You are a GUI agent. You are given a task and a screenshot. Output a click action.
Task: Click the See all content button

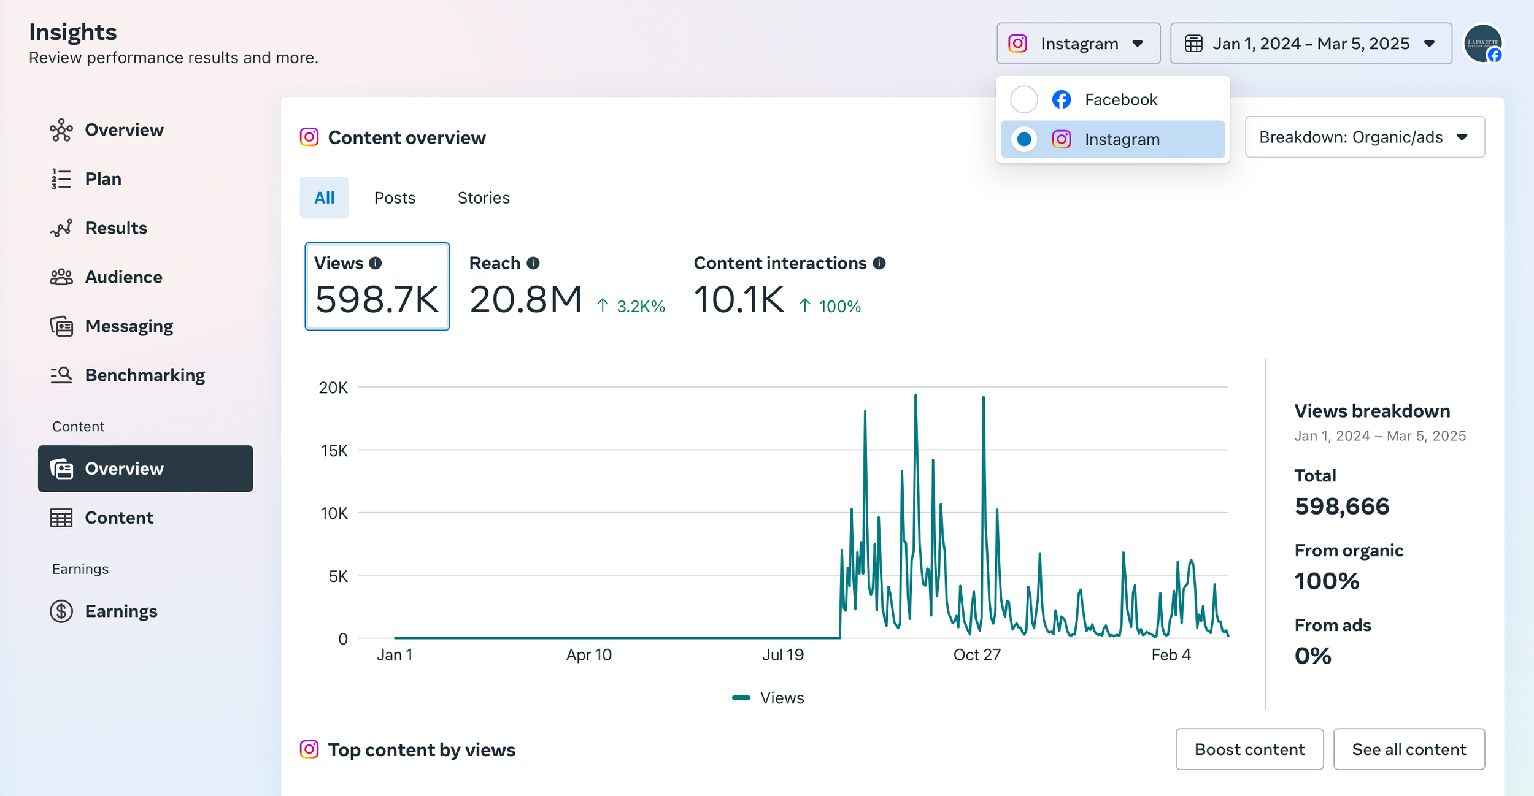1409,749
